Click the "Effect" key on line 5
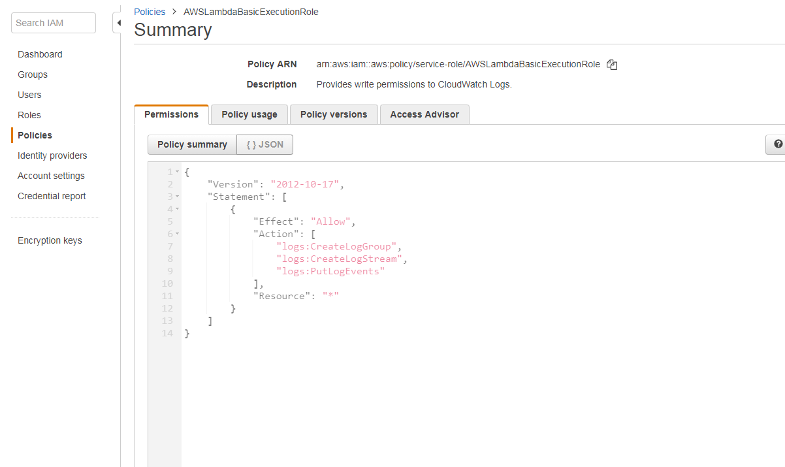 coord(276,221)
